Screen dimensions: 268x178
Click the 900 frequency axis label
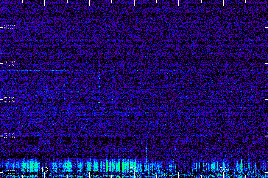pyautogui.click(x=10, y=27)
